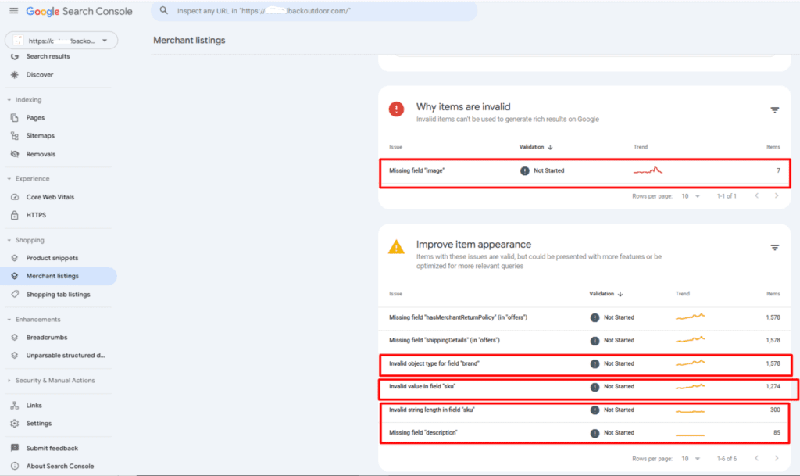Select Merchant listings in sidebar
800x476 pixels.
coord(52,276)
